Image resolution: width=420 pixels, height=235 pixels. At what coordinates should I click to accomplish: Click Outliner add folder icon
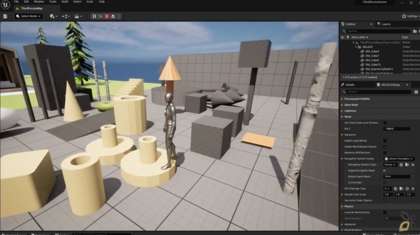click(415, 31)
